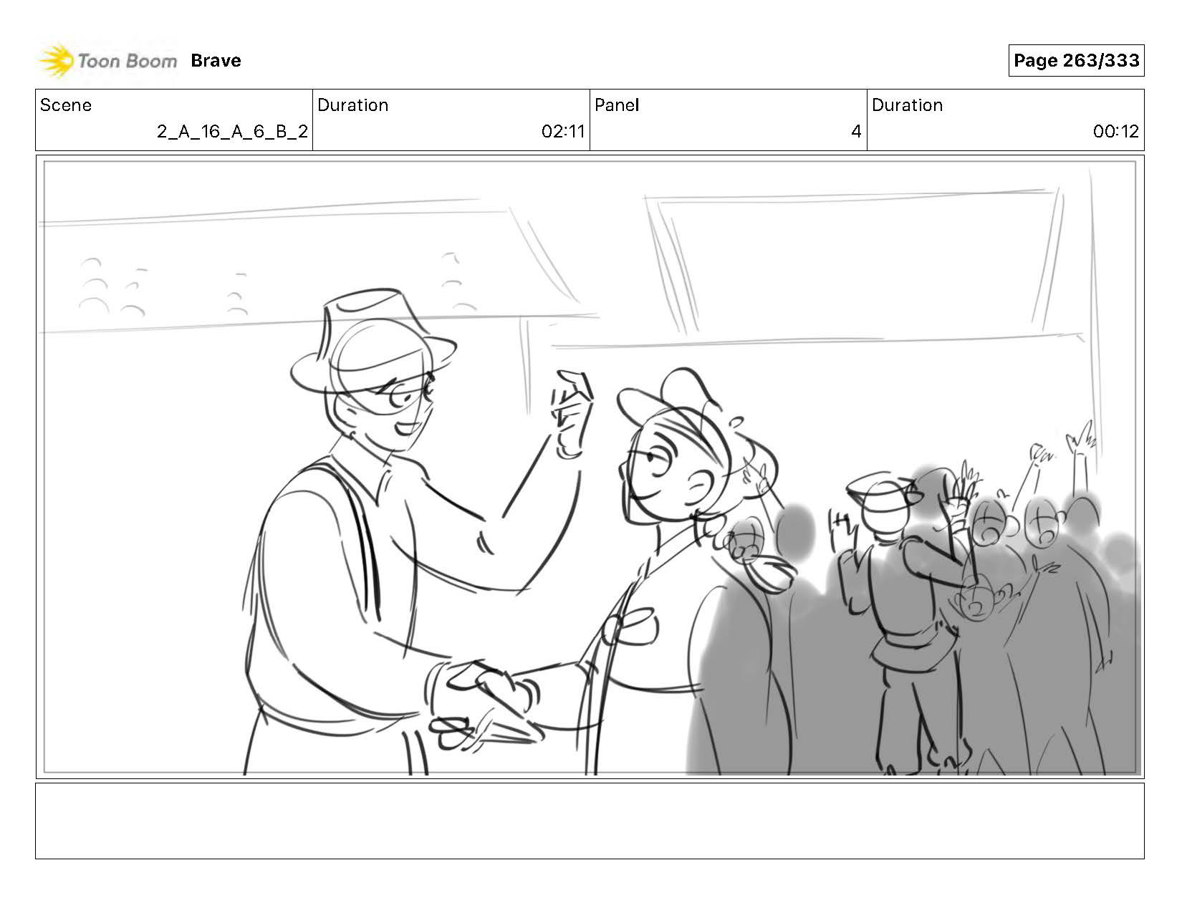The image size is (1182, 913).
Task: Click the panel number '4'
Action: pyautogui.click(x=856, y=132)
